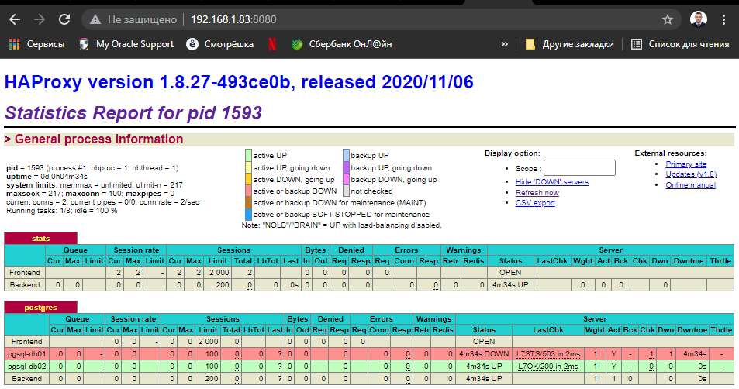Click the active or backup DOWN swatch

(x=248, y=191)
